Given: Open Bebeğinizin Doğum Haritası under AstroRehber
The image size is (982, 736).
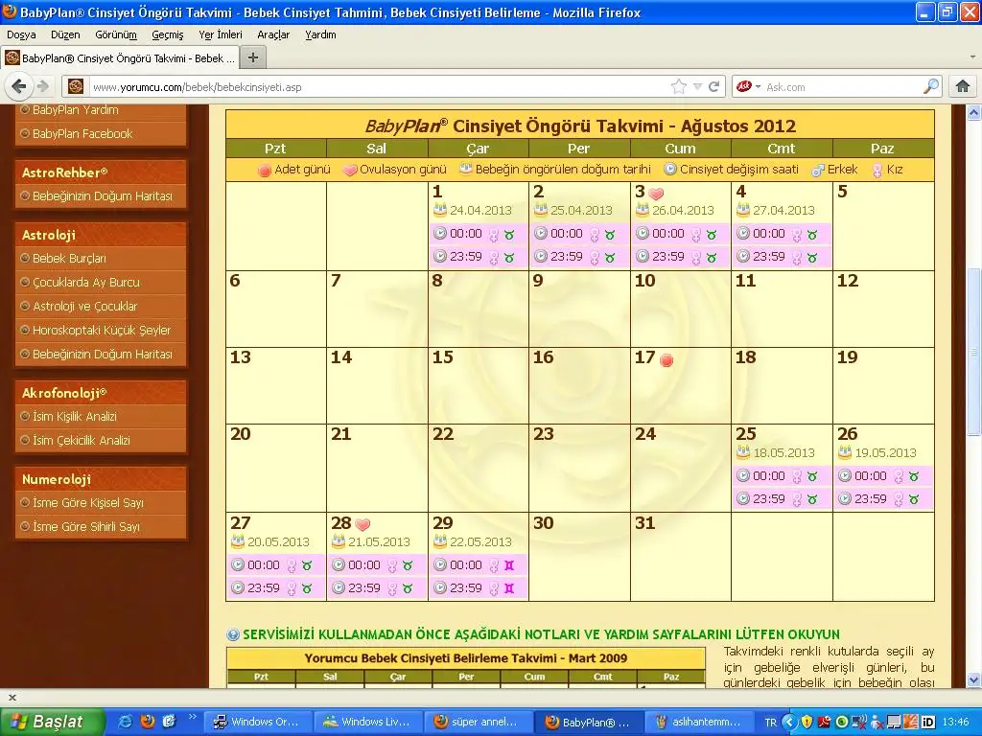Looking at the screenshot, I should click(x=102, y=195).
